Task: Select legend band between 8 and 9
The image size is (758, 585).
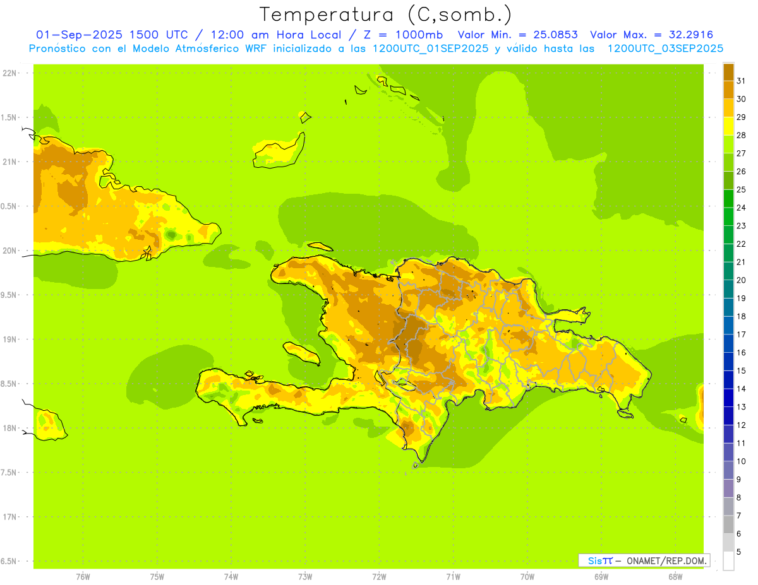Action: click(x=728, y=488)
